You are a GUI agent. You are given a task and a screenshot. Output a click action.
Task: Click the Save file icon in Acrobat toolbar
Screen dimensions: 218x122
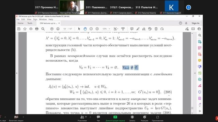[19, 29]
